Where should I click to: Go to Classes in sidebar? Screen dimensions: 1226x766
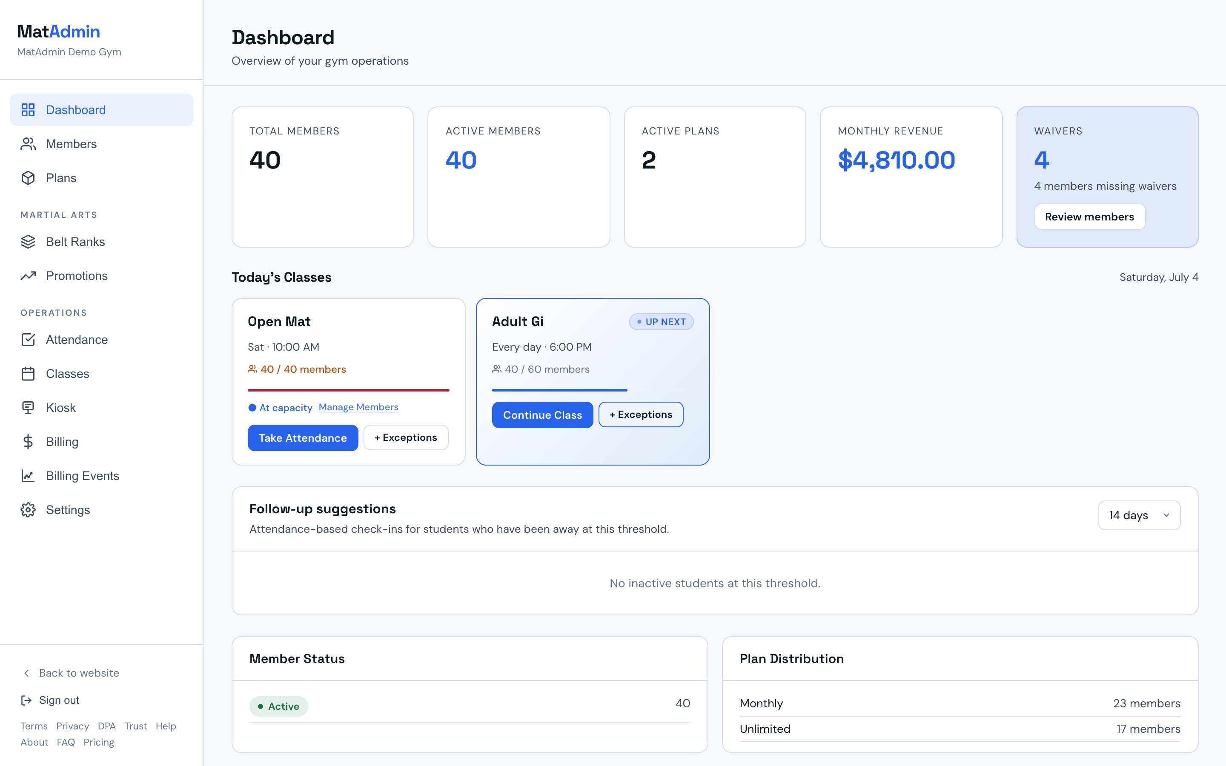(101, 373)
